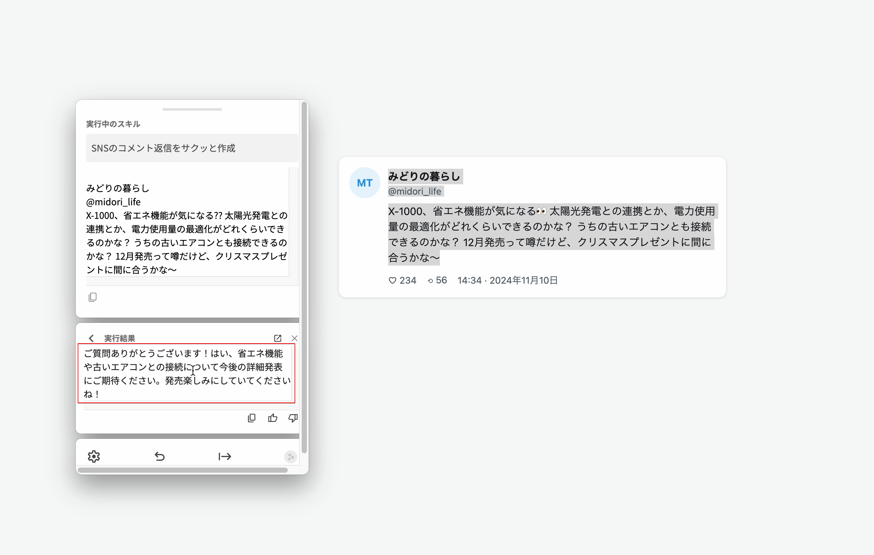Click the SNSのコメント返信をサクッと作成 skill field
Screen dimensions: 874x555
192,148
